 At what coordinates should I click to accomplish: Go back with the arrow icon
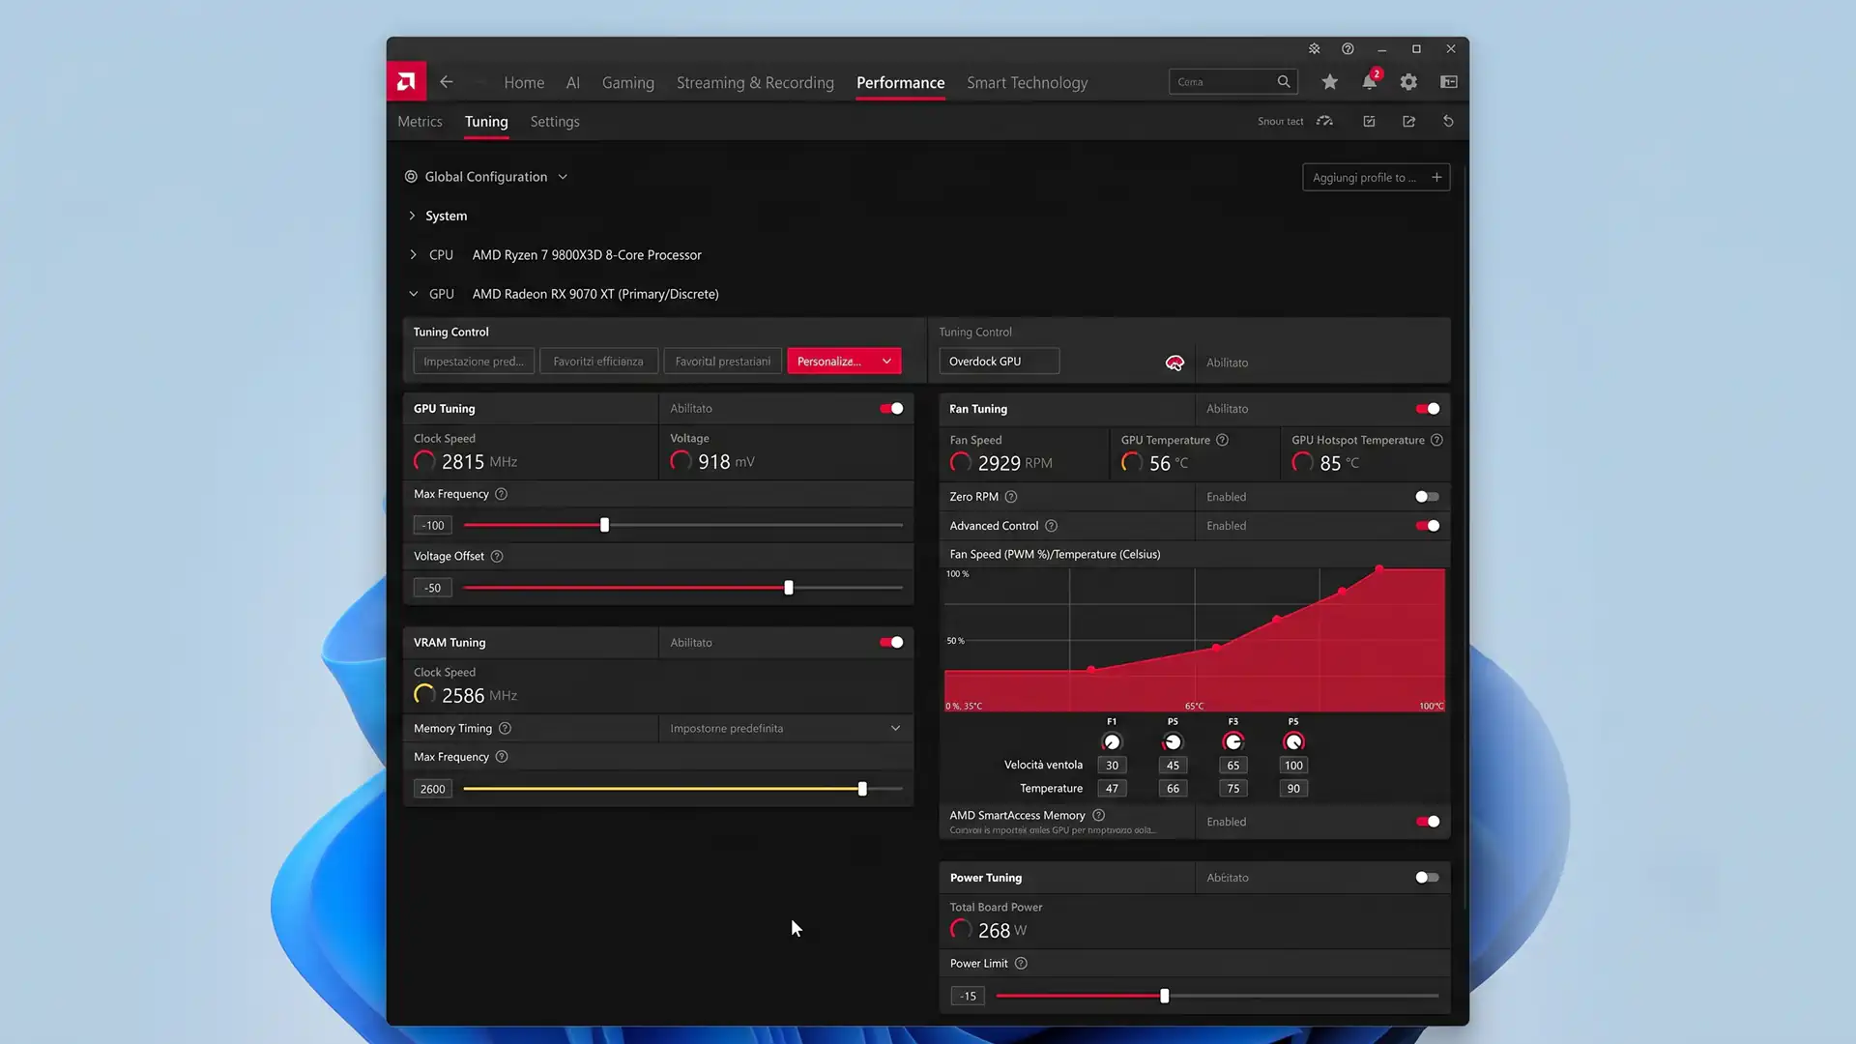pos(446,82)
